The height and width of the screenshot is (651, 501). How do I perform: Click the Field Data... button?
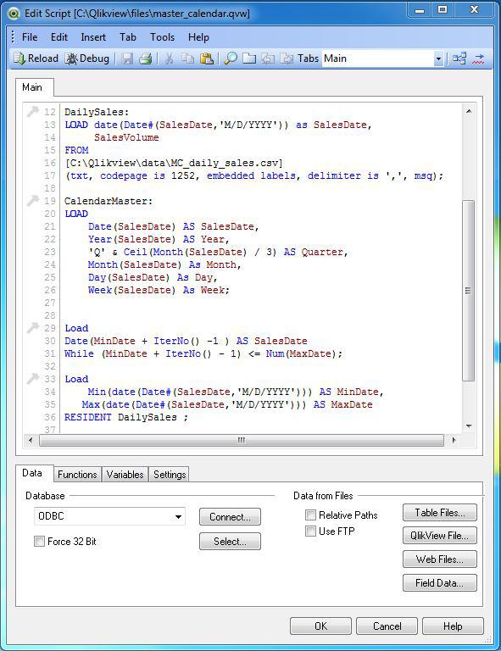440,583
